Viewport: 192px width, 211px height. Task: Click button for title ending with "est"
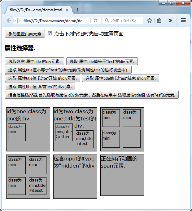(120, 78)
